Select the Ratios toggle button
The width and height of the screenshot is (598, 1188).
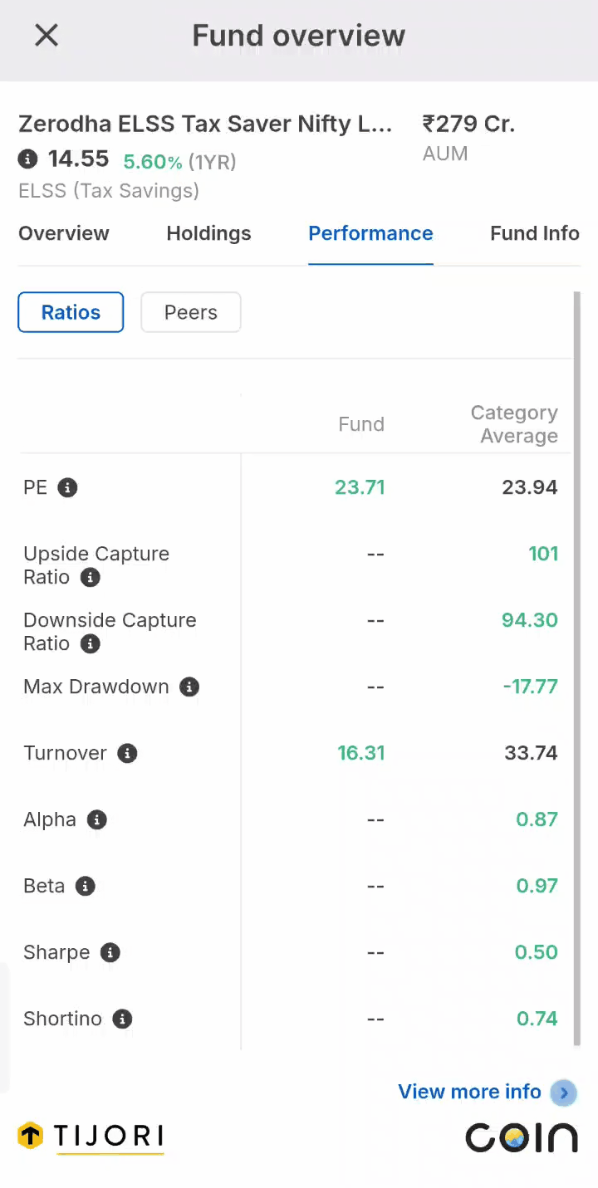point(71,312)
